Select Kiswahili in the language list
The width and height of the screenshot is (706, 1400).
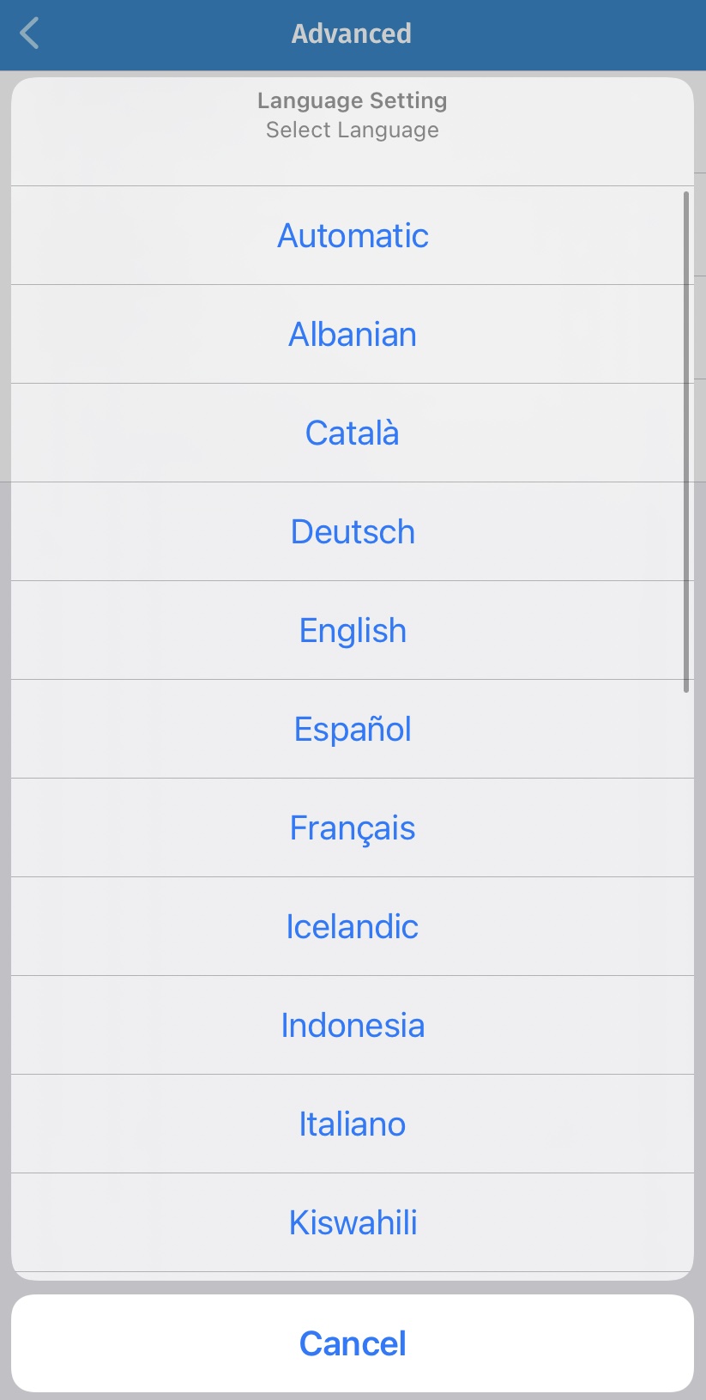[x=353, y=1223]
